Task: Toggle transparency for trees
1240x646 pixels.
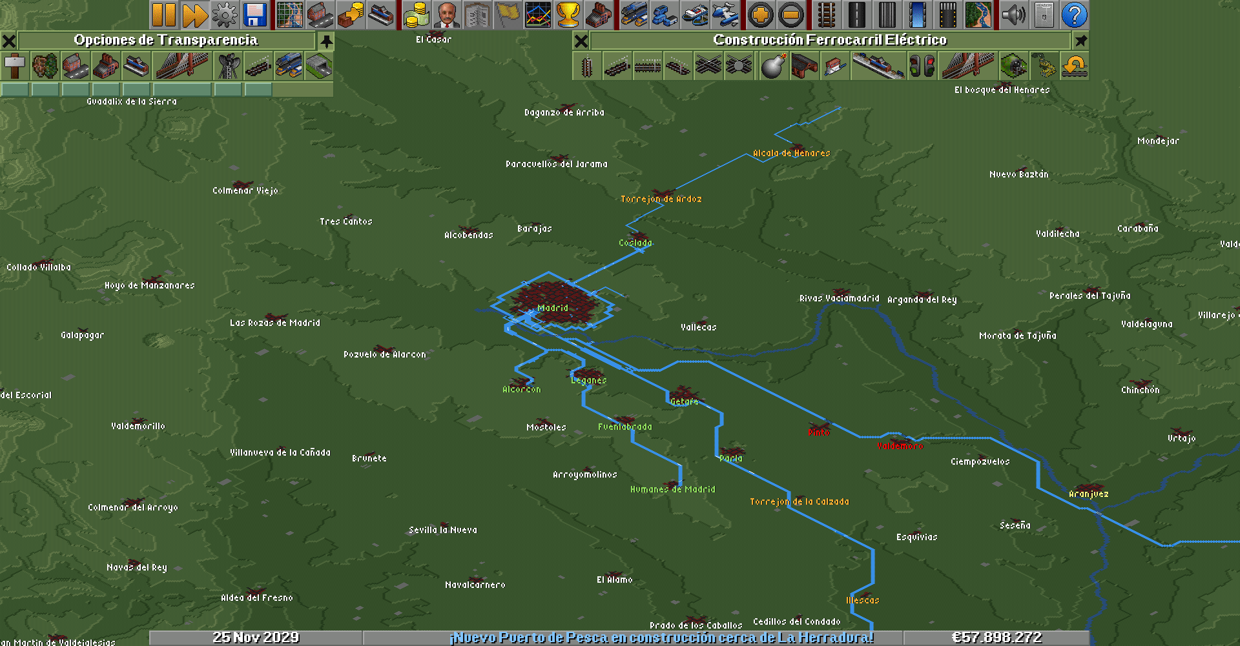Action: click(45, 66)
